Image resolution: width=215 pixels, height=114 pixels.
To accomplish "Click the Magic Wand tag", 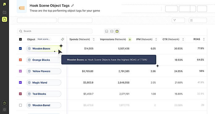I will 44,82.
